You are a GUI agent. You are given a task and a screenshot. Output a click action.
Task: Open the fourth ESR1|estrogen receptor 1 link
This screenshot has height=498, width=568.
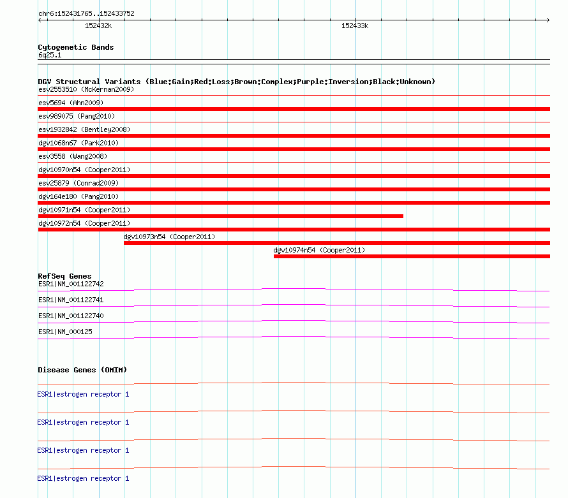[x=83, y=478]
